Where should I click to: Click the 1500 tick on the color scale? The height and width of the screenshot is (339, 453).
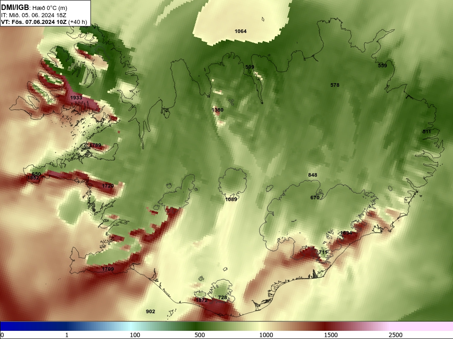pyautogui.click(x=331, y=334)
